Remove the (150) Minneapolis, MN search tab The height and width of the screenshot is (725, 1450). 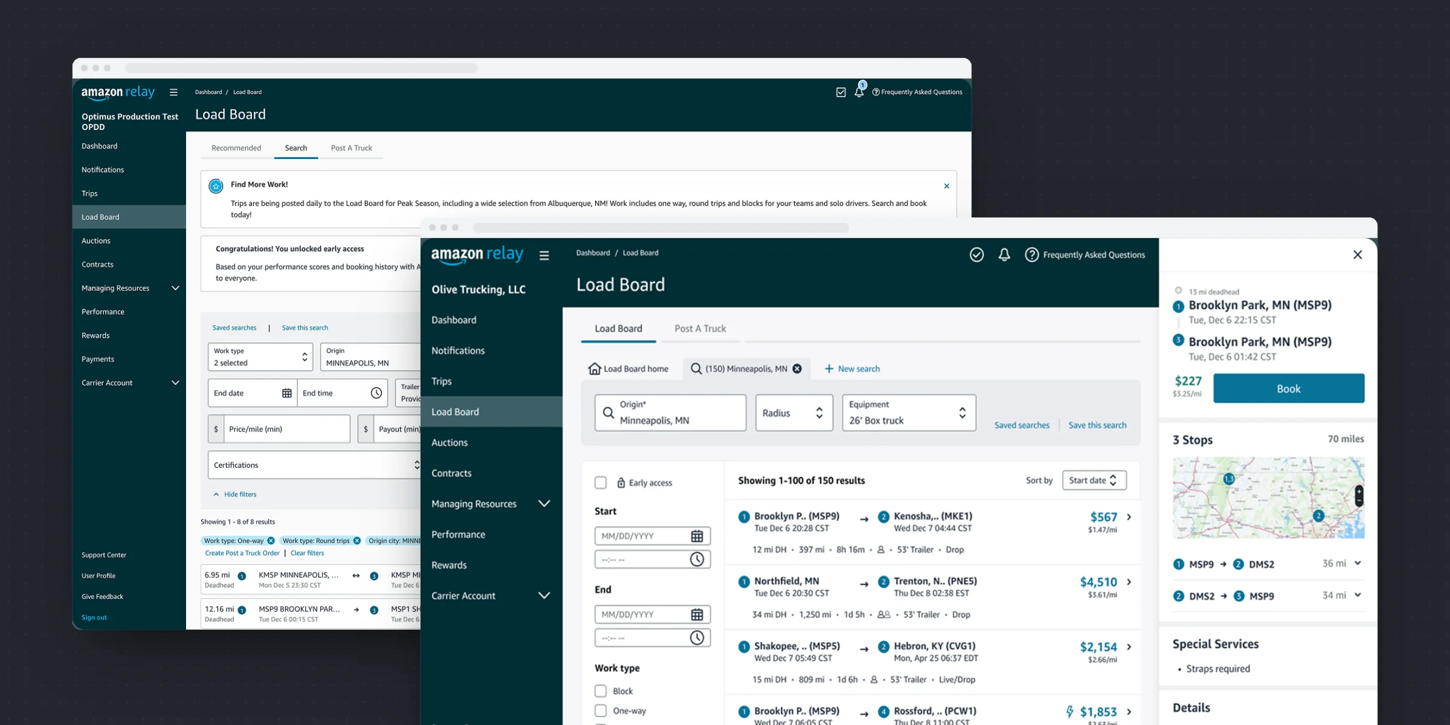pyautogui.click(x=797, y=369)
